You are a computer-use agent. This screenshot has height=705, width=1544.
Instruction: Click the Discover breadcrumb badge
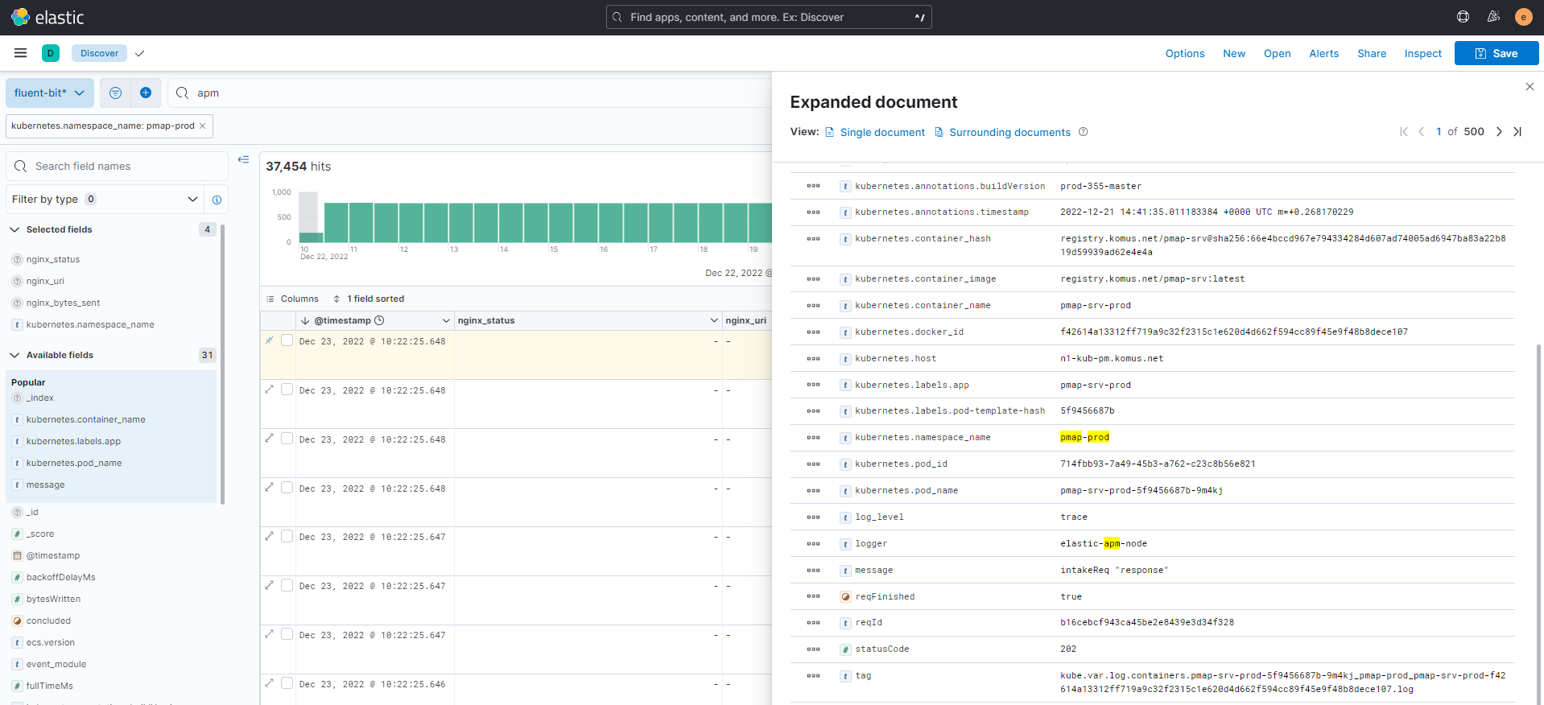(99, 53)
